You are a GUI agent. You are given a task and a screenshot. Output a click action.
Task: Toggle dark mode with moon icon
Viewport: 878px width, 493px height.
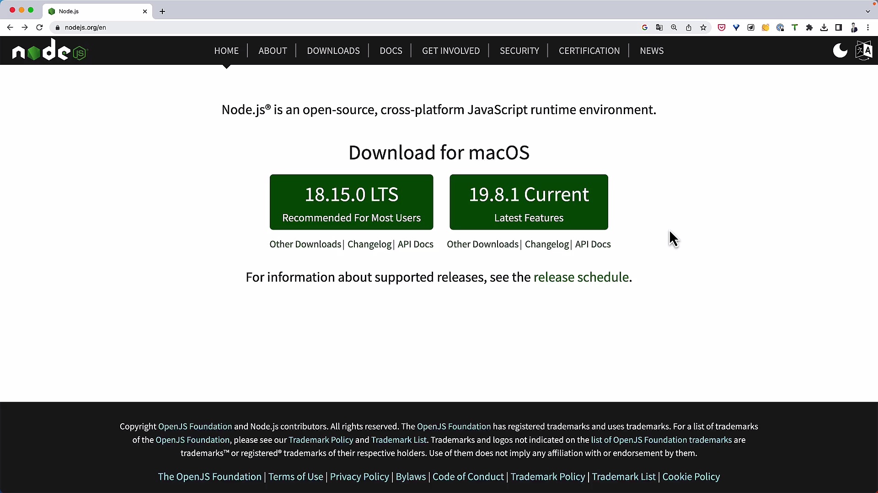[x=840, y=51]
